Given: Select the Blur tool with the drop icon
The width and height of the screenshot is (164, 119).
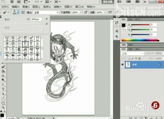Looking at the screenshot, I should coord(3,75).
